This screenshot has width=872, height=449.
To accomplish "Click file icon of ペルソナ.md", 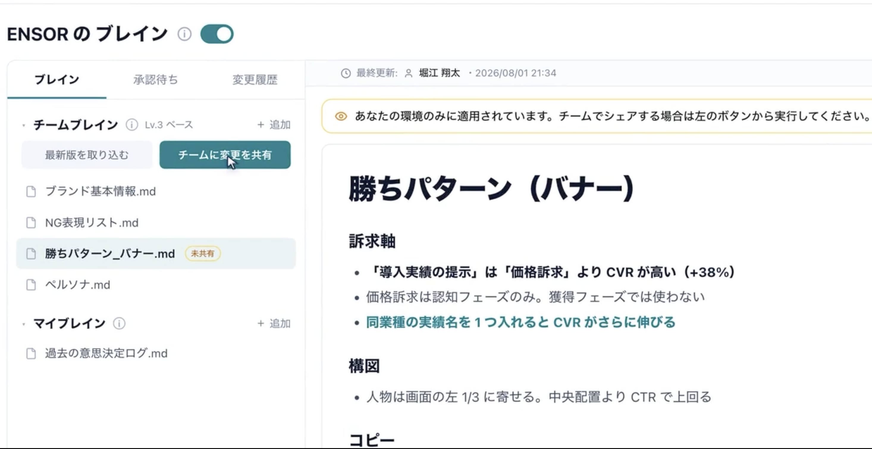I will coord(31,285).
